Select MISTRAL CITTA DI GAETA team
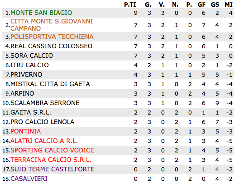 (50, 84)
